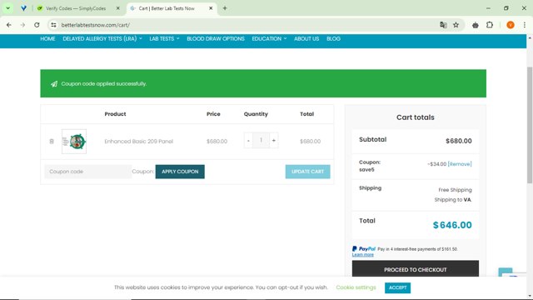Click the quantity number field
This screenshot has width=533, height=300.
(261, 141)
